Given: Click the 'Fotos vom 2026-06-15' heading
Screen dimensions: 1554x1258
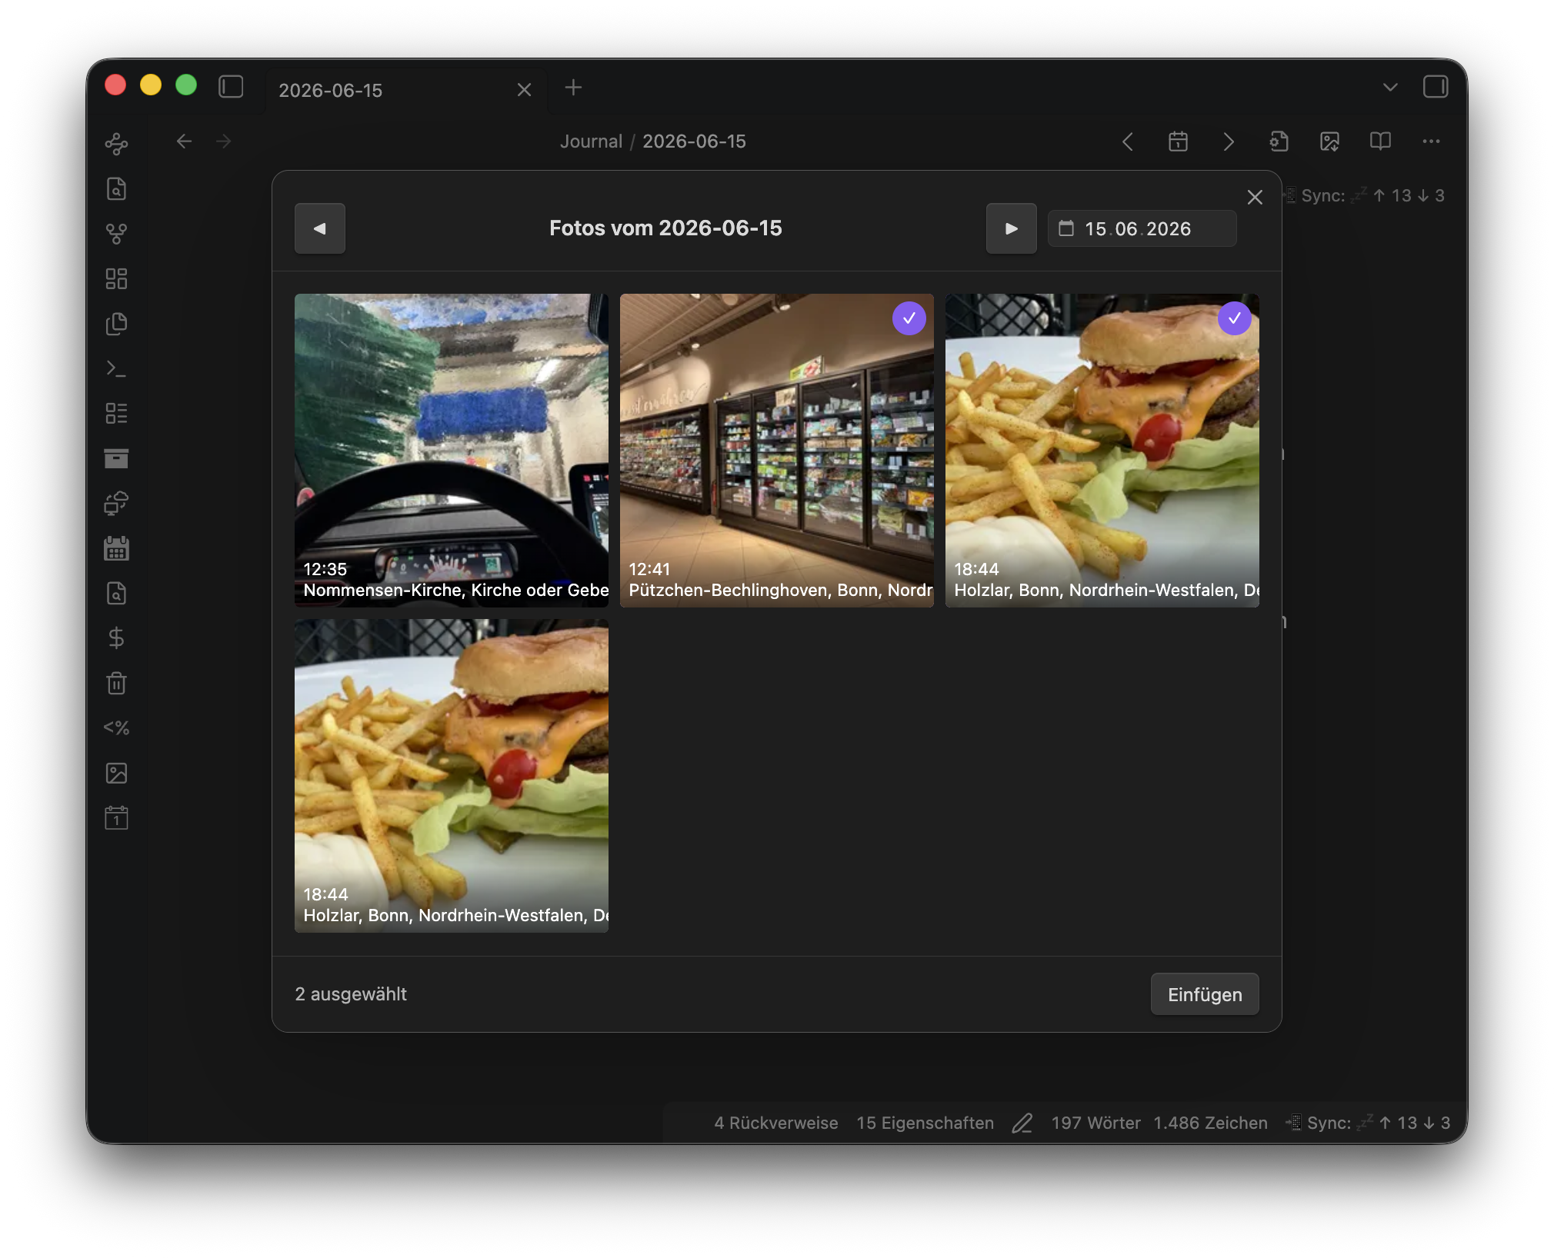Looking at the screenshot, I should point(665,228).
